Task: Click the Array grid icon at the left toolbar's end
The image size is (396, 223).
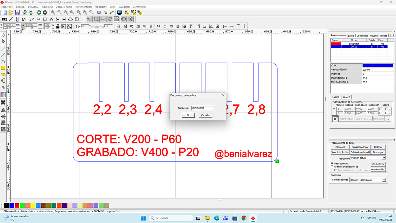Action: 3,129
